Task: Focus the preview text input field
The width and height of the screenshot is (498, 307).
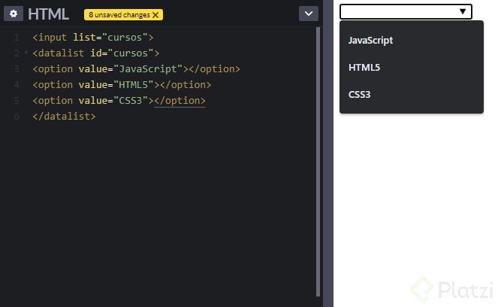Action: 397,11
